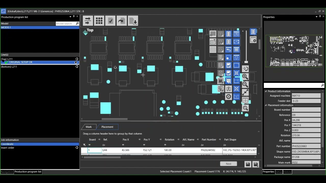
Task: Select the ORIGINAL SETUP OK line entry
Action: pos(40,62)
